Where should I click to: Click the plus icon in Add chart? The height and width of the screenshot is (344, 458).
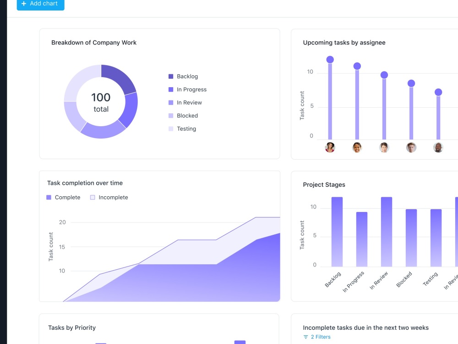(x=24, y=4)
